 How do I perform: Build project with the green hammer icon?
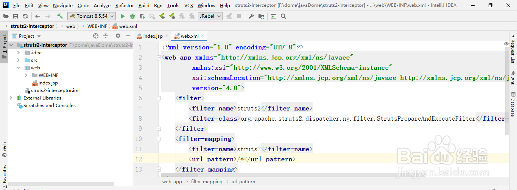[x=60, y=16]
